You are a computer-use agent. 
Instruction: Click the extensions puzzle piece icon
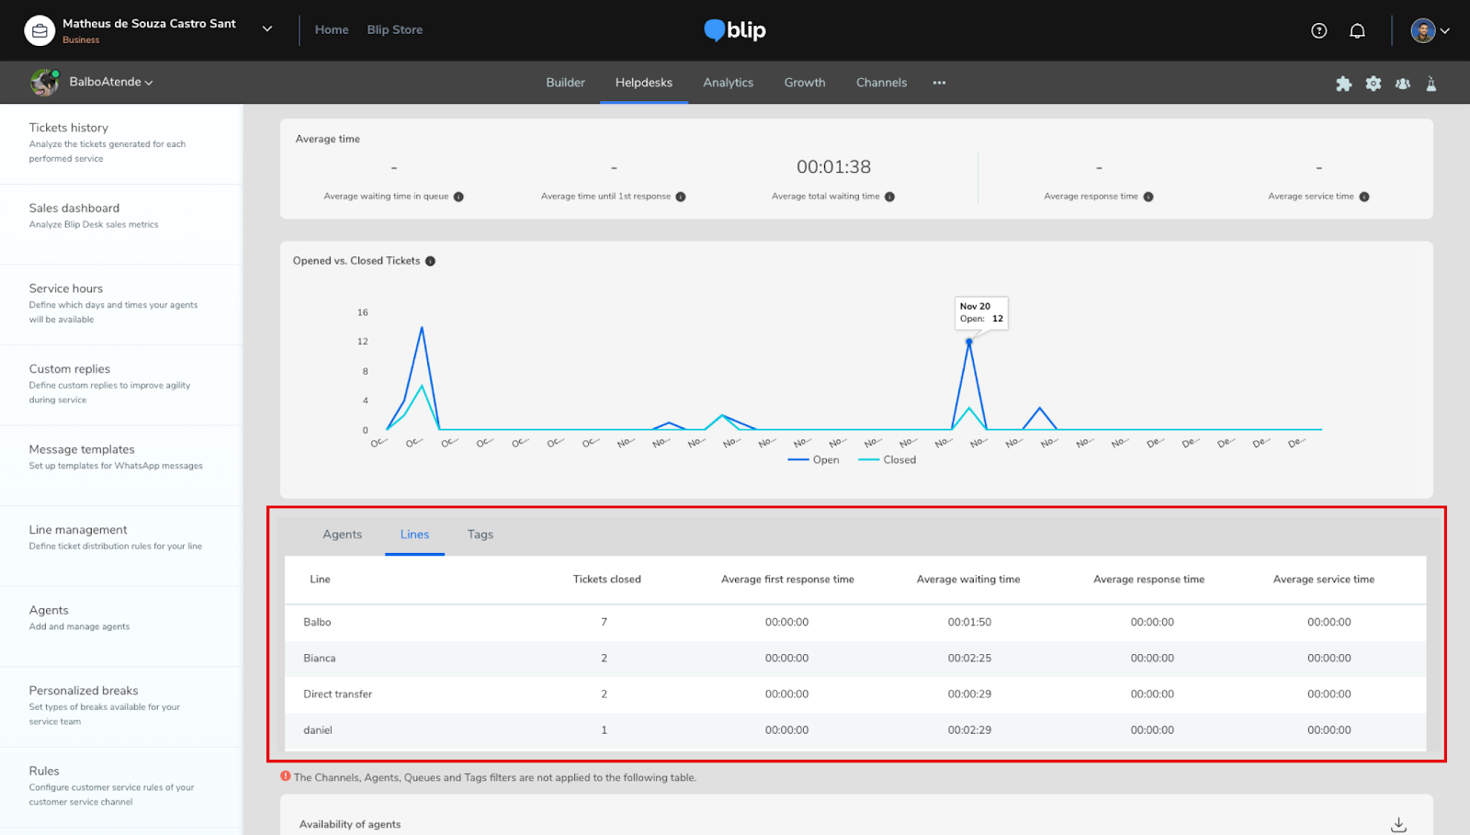[1343, 84]
